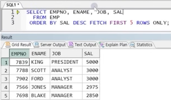This screenshot has height=100, width=171.
Task: Select the salary cell 2975
Action: click(x=91, y=87)
